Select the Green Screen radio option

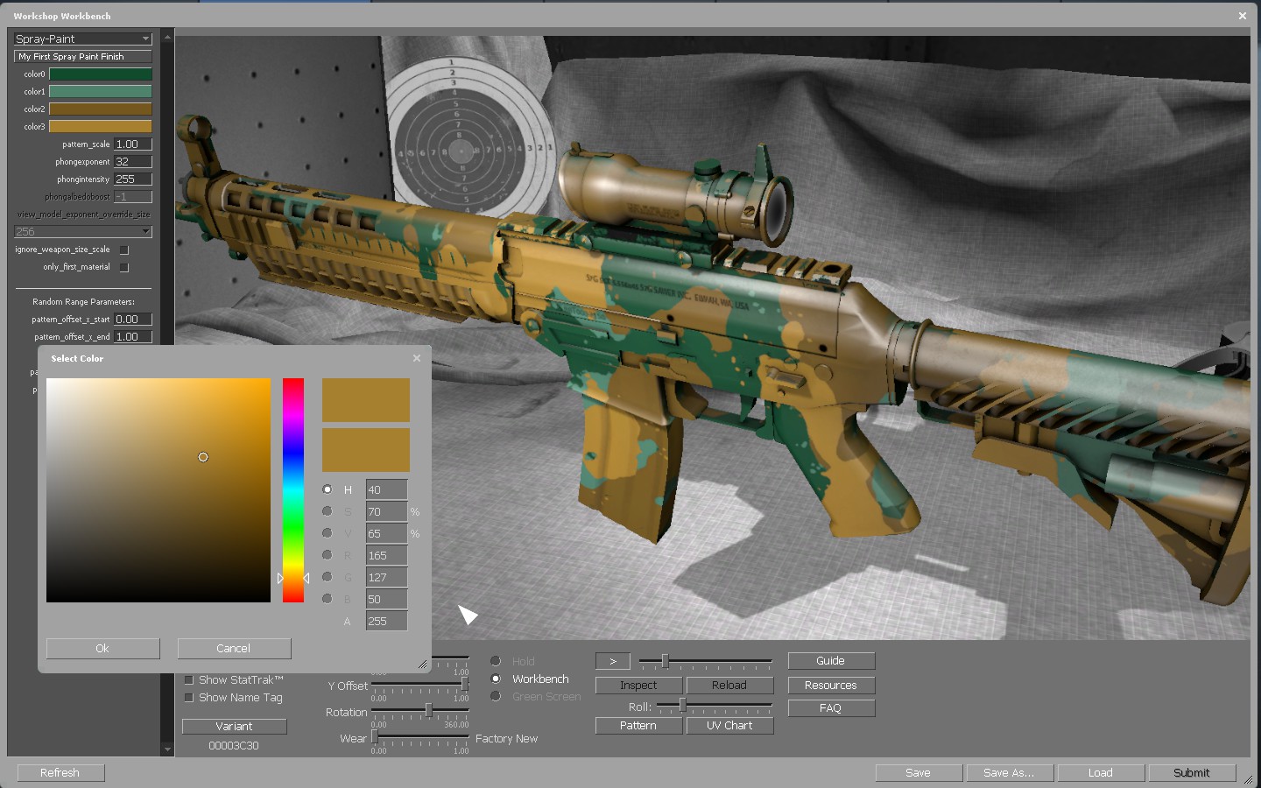coord(496,696)
